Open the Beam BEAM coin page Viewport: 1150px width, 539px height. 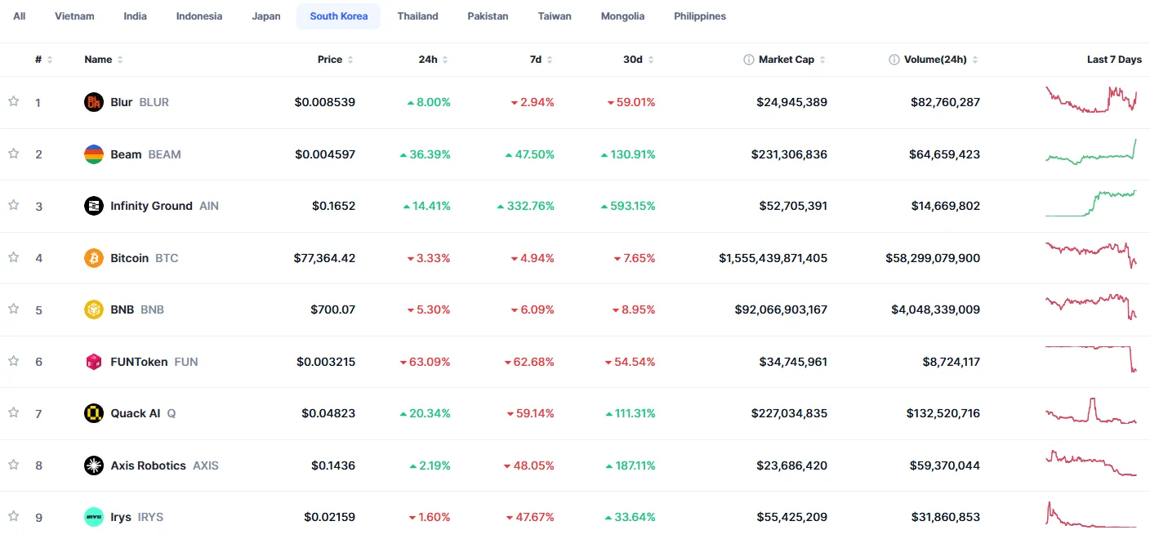click(x=132, y=154)
